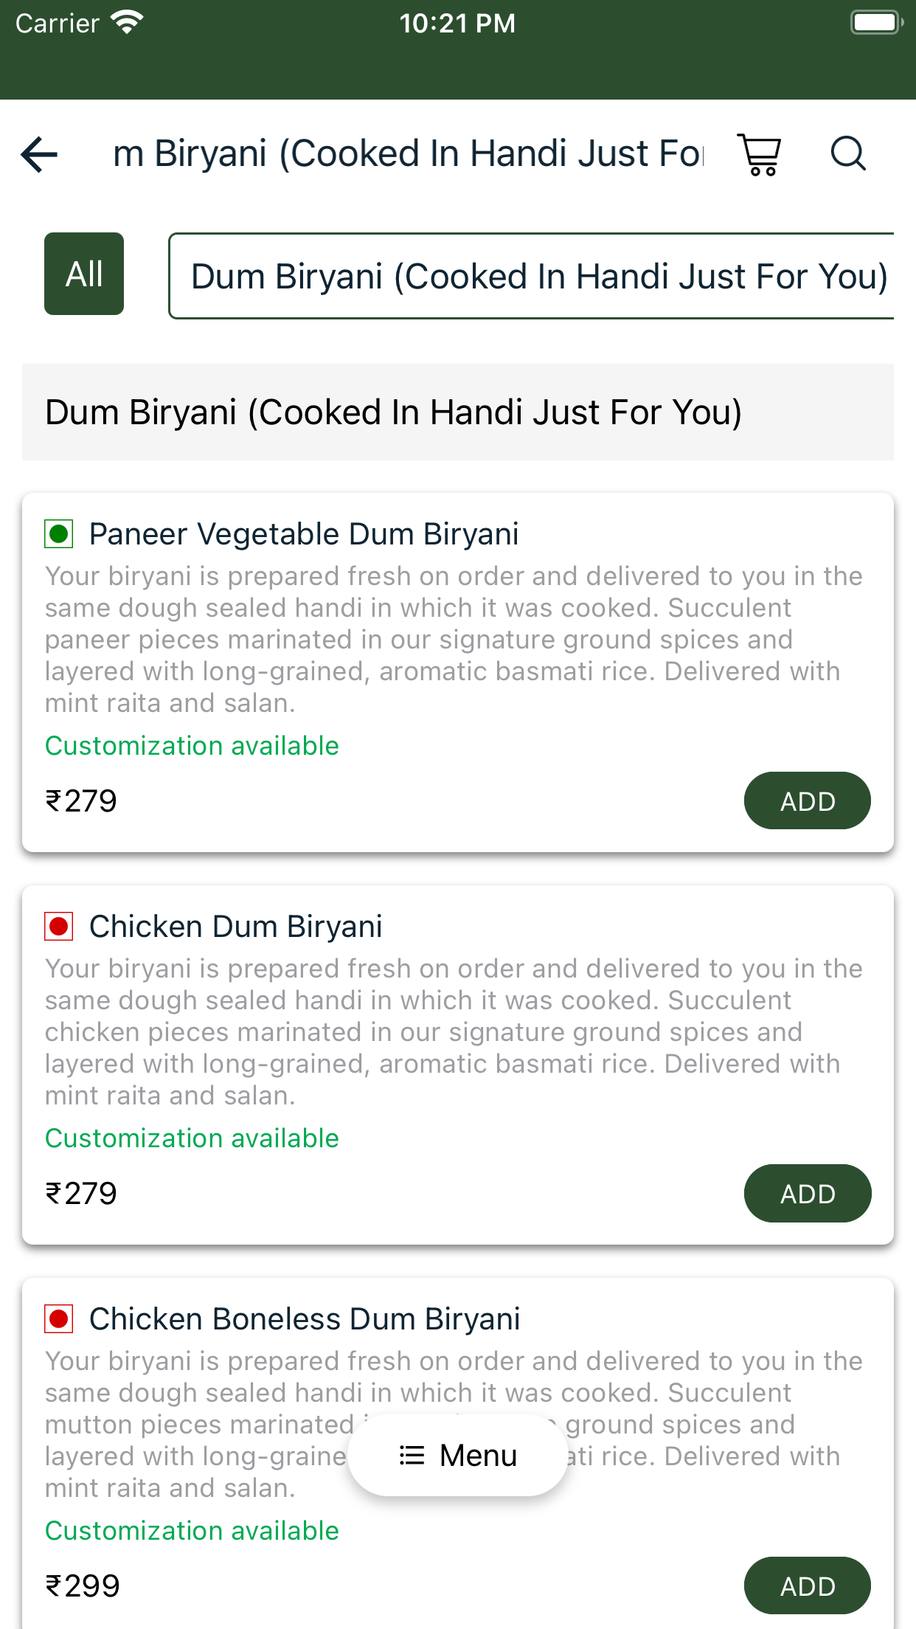Tap the battery status icon
This screenshot has width=916, height=1629.
(x=876, y=23)
